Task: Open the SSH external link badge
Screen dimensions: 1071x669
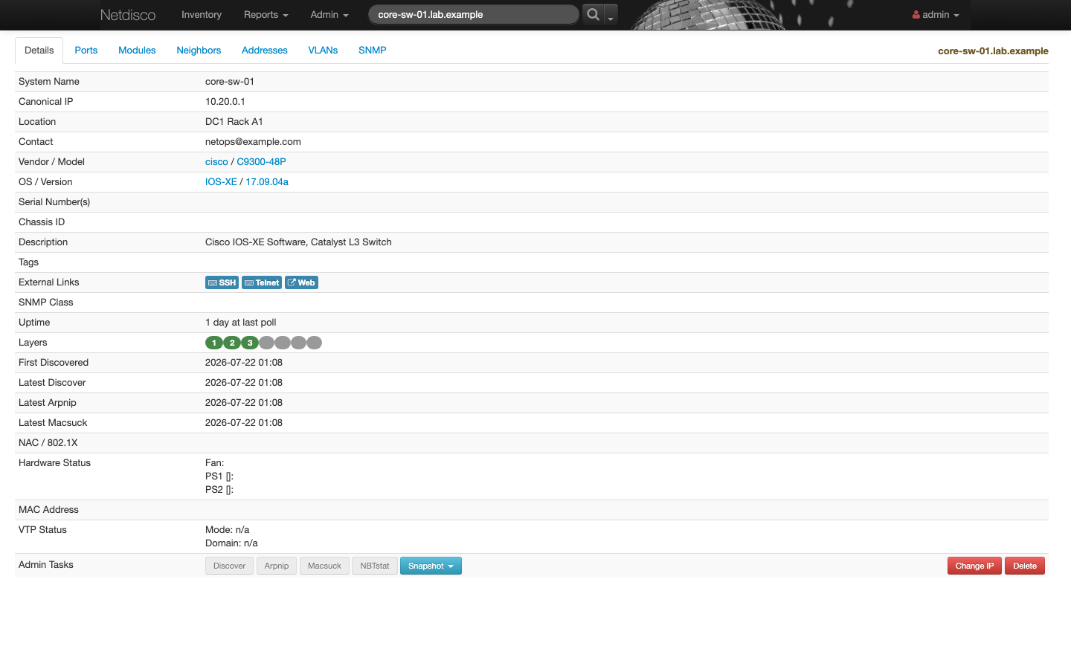Action: coord(222,282)
